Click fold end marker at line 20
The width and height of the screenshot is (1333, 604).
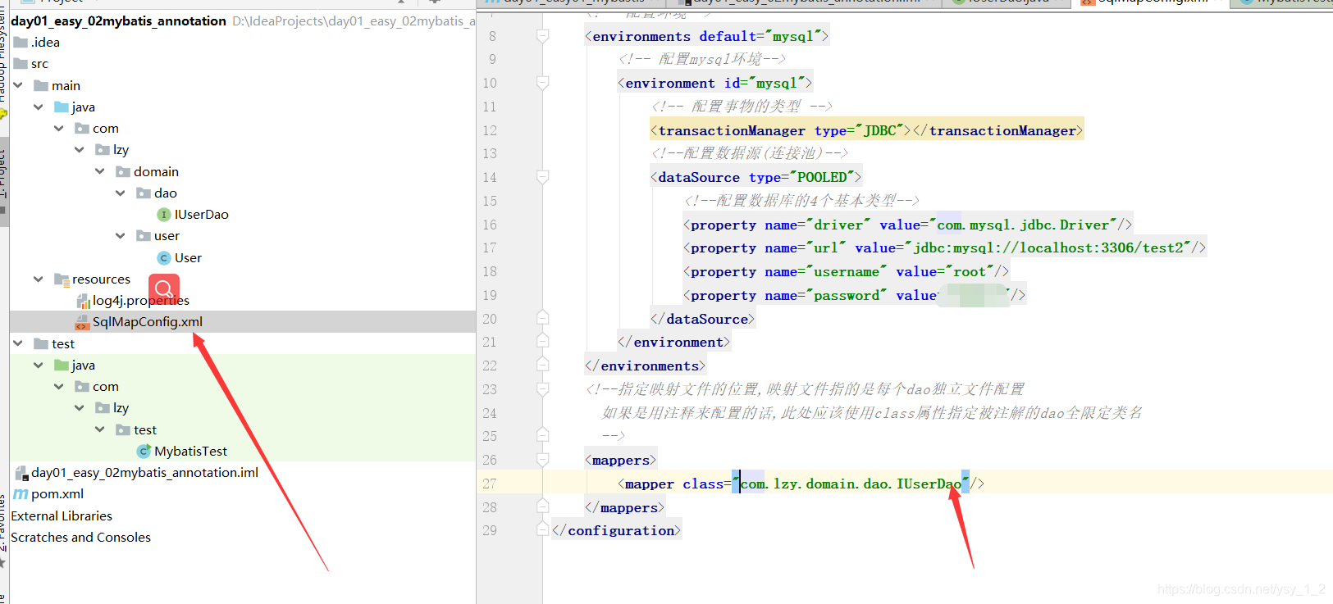(x=542, y=318)
